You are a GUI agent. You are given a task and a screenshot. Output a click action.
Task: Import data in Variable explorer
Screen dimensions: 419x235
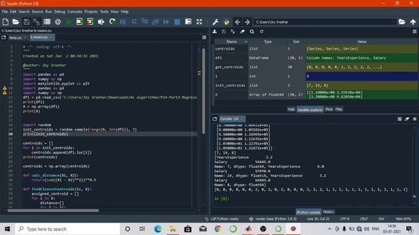pyautogui.click(x=215, y=31)
